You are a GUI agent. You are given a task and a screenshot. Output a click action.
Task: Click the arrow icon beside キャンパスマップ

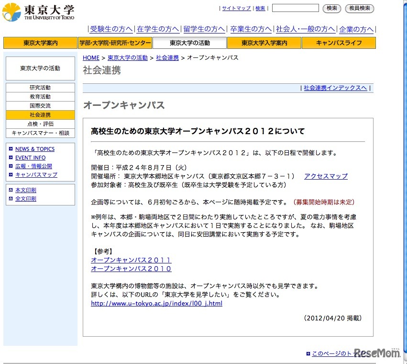pyautogui.click(x=11, y=175)
